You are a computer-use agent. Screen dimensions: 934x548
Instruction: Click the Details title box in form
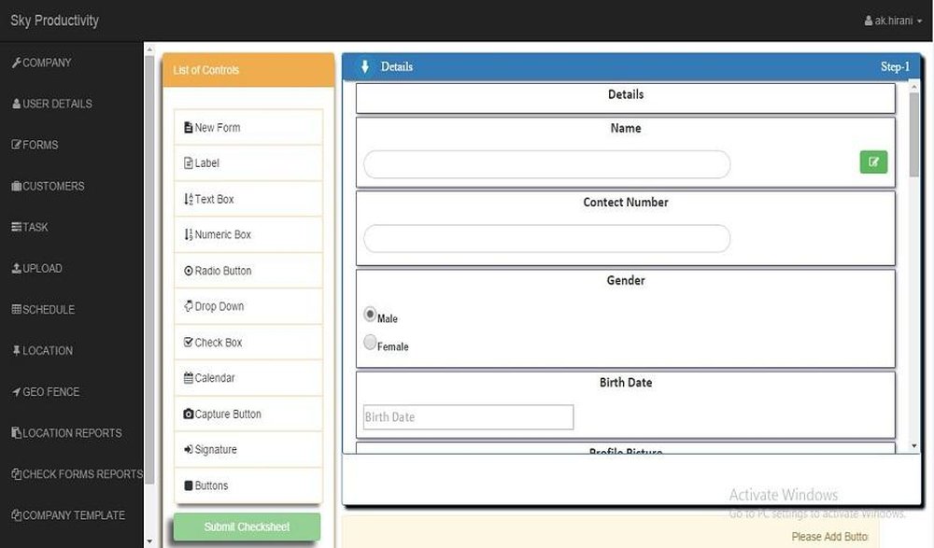coord(626,98)
